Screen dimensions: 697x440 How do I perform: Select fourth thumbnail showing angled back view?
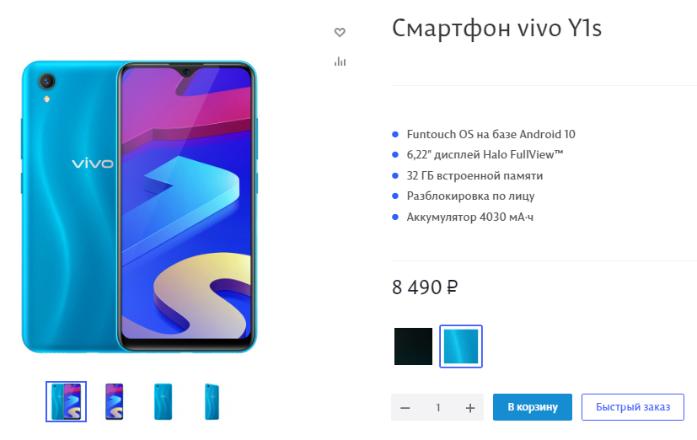coord(212,401)
